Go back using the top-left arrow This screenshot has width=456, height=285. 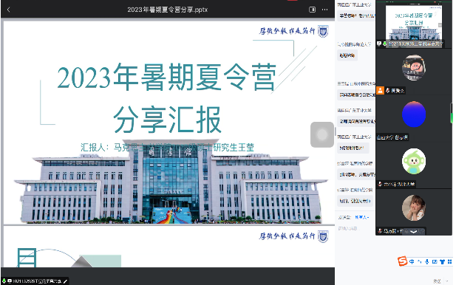pos(8,10)
